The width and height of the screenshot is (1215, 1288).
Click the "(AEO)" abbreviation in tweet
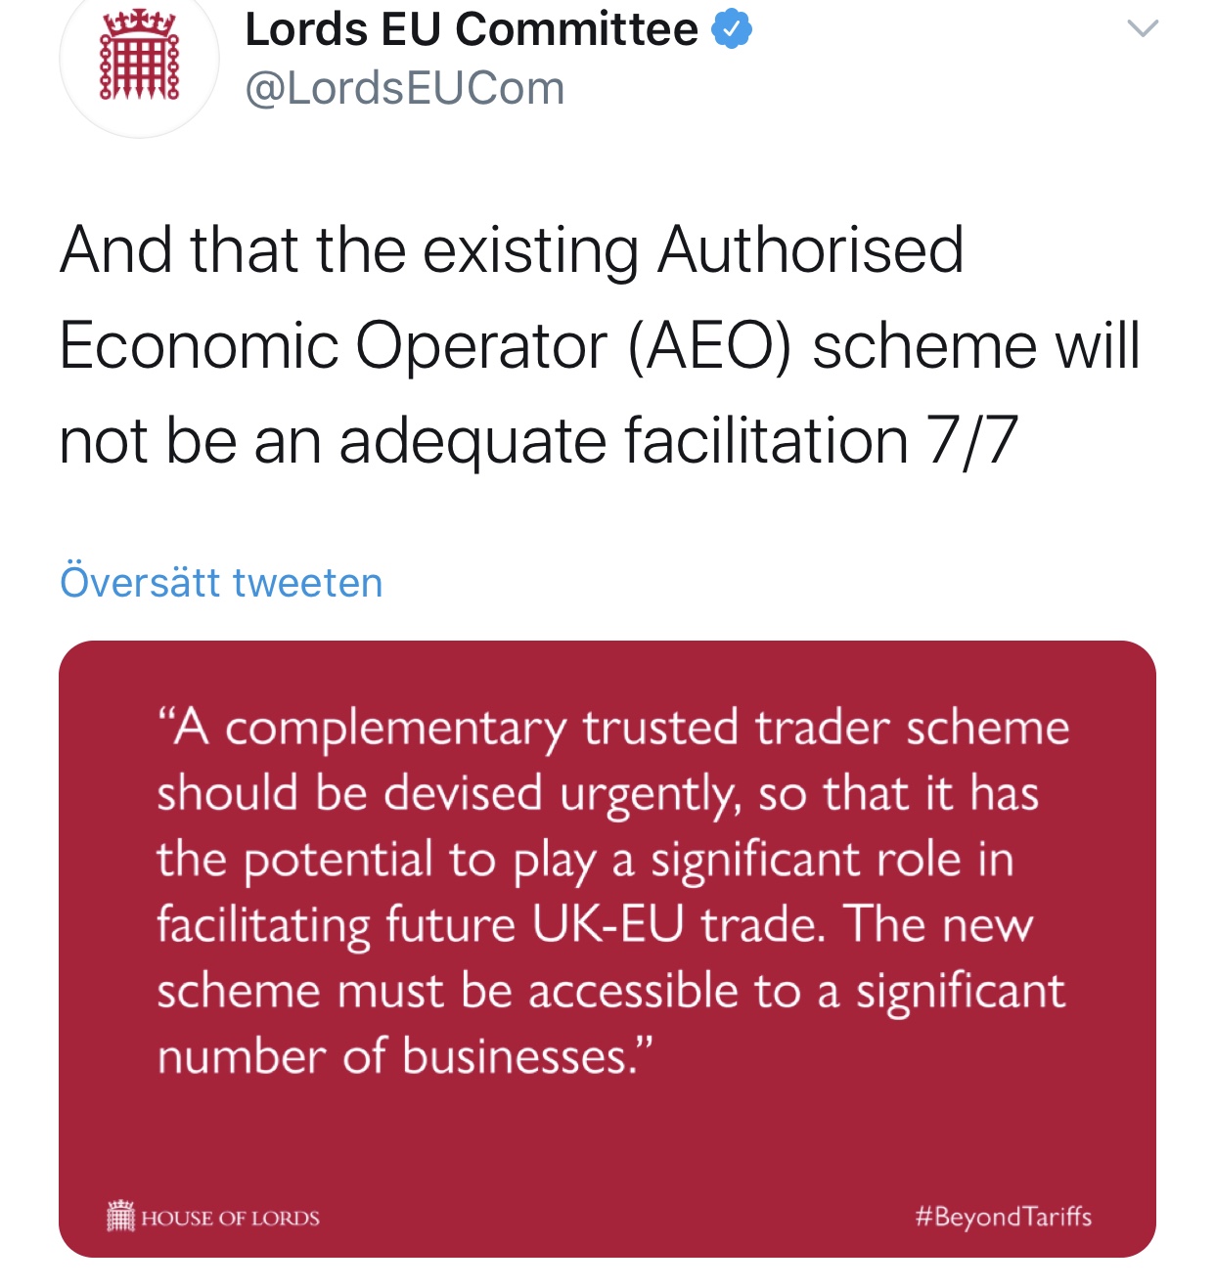click(709, 346)
